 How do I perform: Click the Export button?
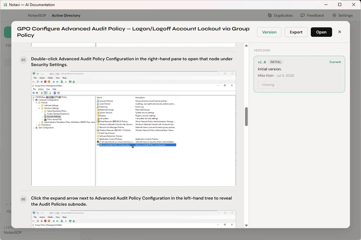point(296,32)
